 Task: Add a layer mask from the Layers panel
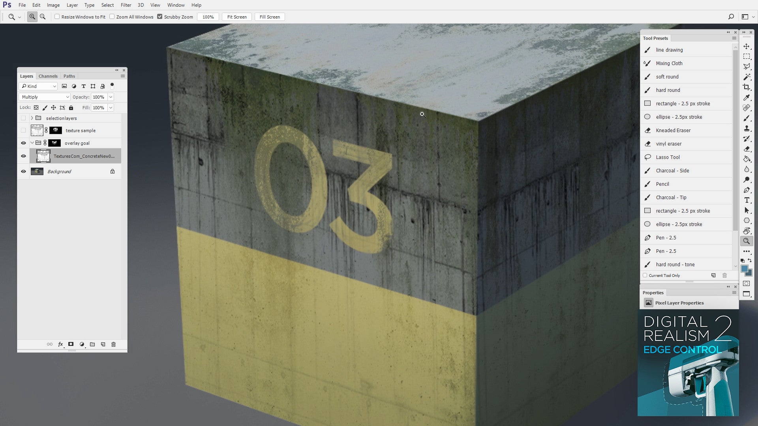coord(71,344)
